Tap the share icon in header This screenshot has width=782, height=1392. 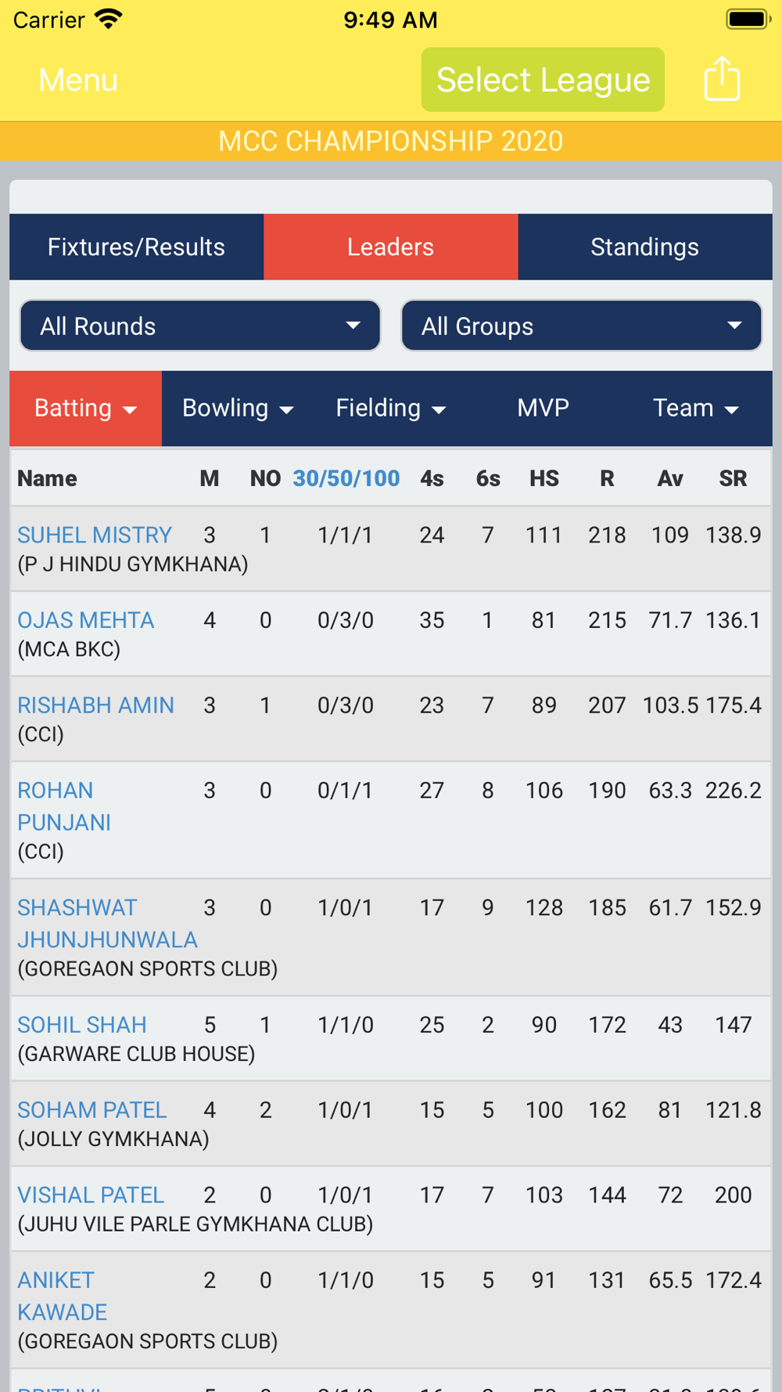(722, 79)
